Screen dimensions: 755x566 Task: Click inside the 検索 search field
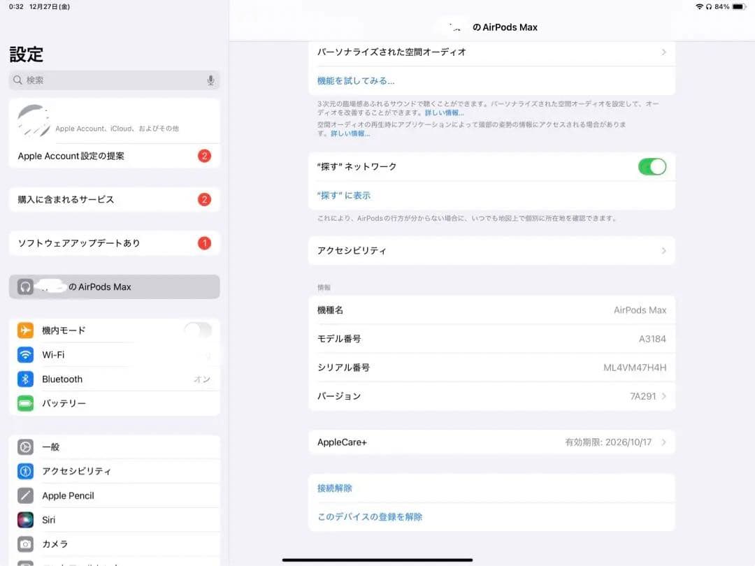[105, 80]
